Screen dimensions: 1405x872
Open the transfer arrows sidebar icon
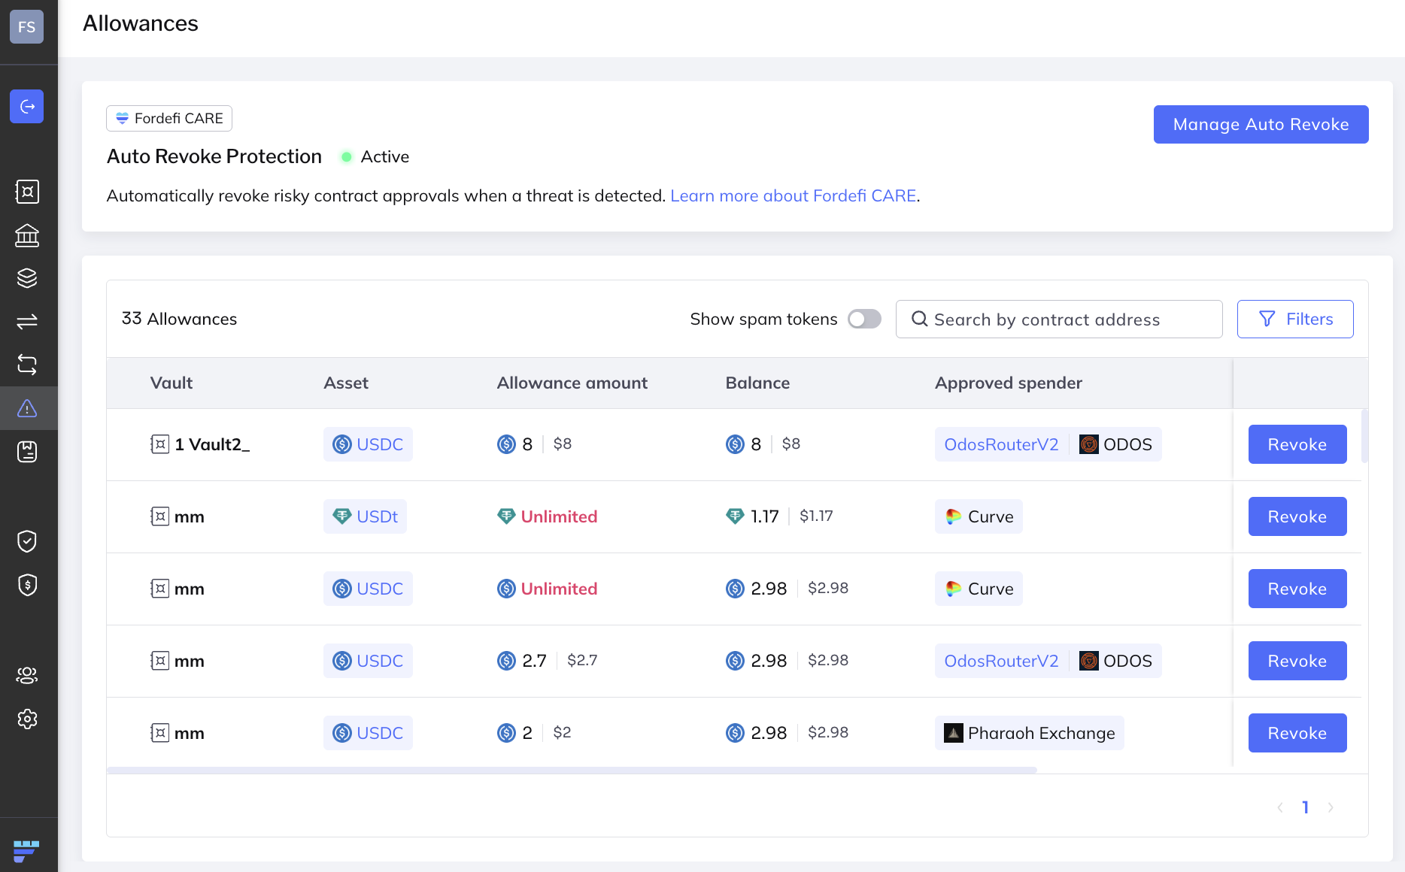(27, 322)
